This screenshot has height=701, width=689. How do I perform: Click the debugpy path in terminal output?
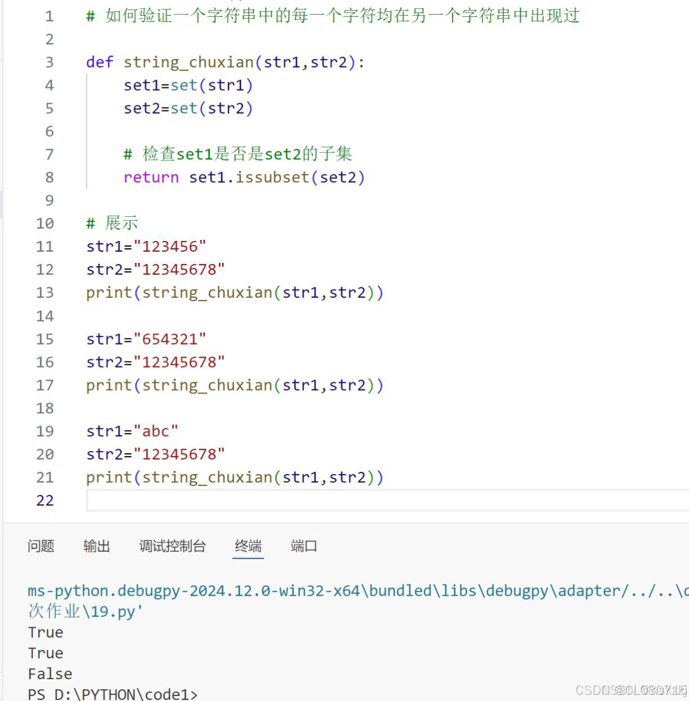point(358,591)
